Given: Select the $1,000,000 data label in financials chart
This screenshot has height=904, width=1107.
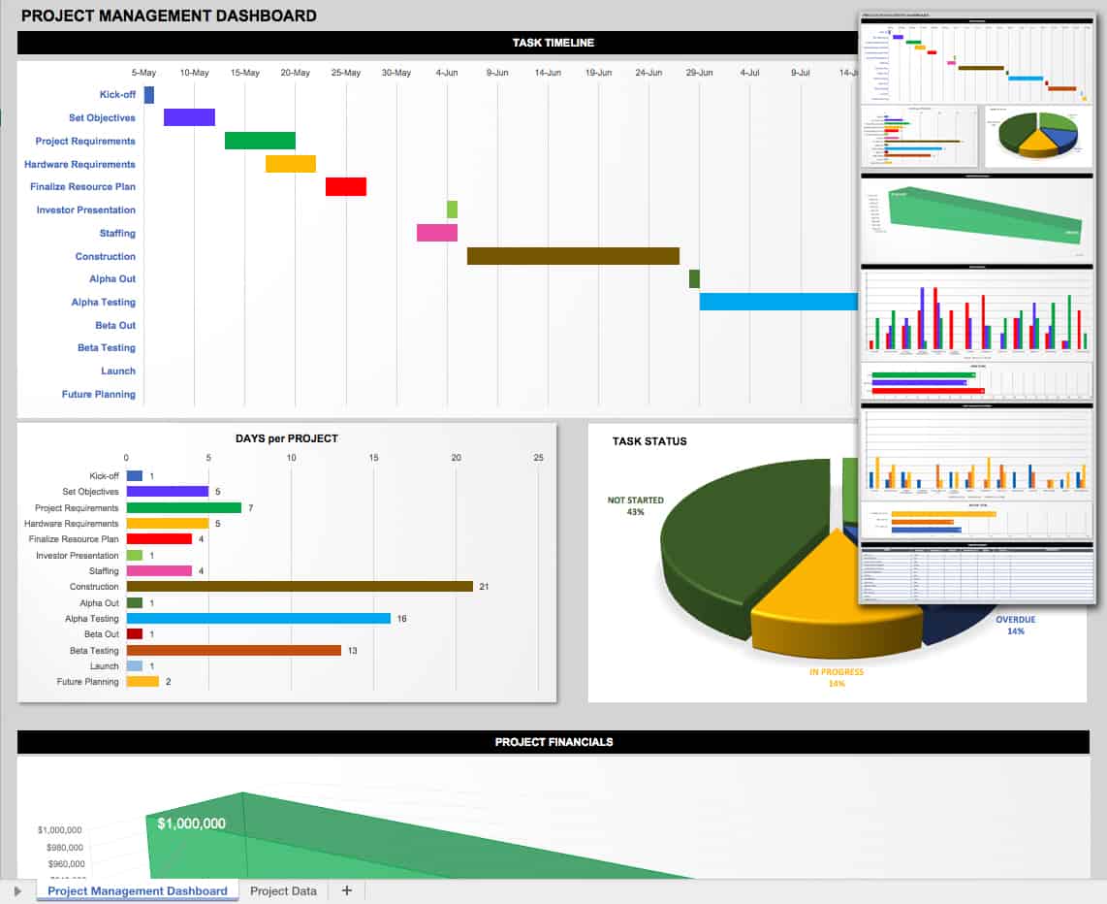Looking at the screenshot, I should point(191,823).
